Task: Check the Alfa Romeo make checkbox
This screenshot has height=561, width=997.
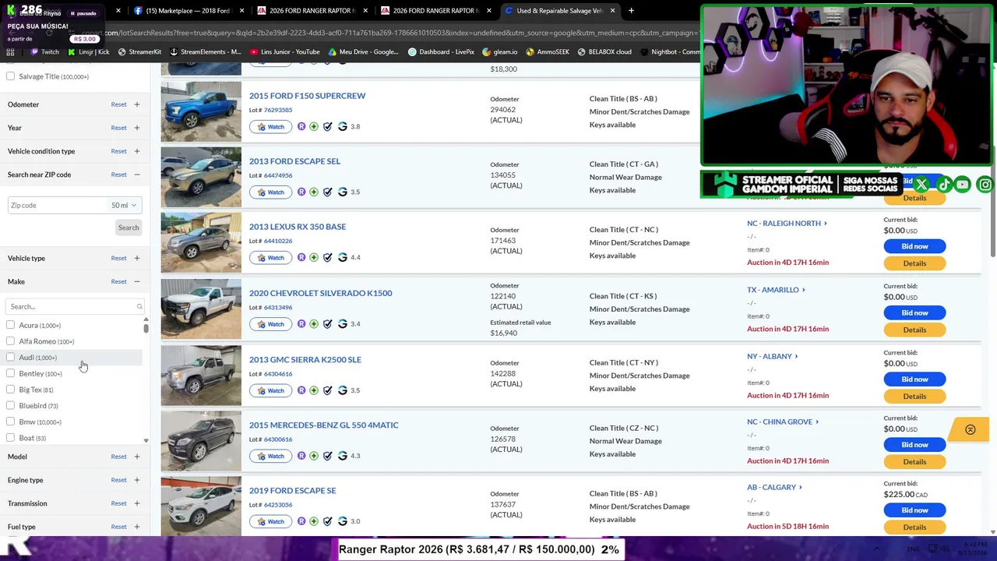Action: [x=10, y=341]
